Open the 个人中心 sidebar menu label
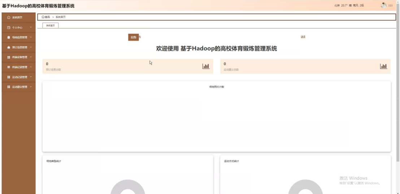Screen dimensions: 400x194 point(17,27)
